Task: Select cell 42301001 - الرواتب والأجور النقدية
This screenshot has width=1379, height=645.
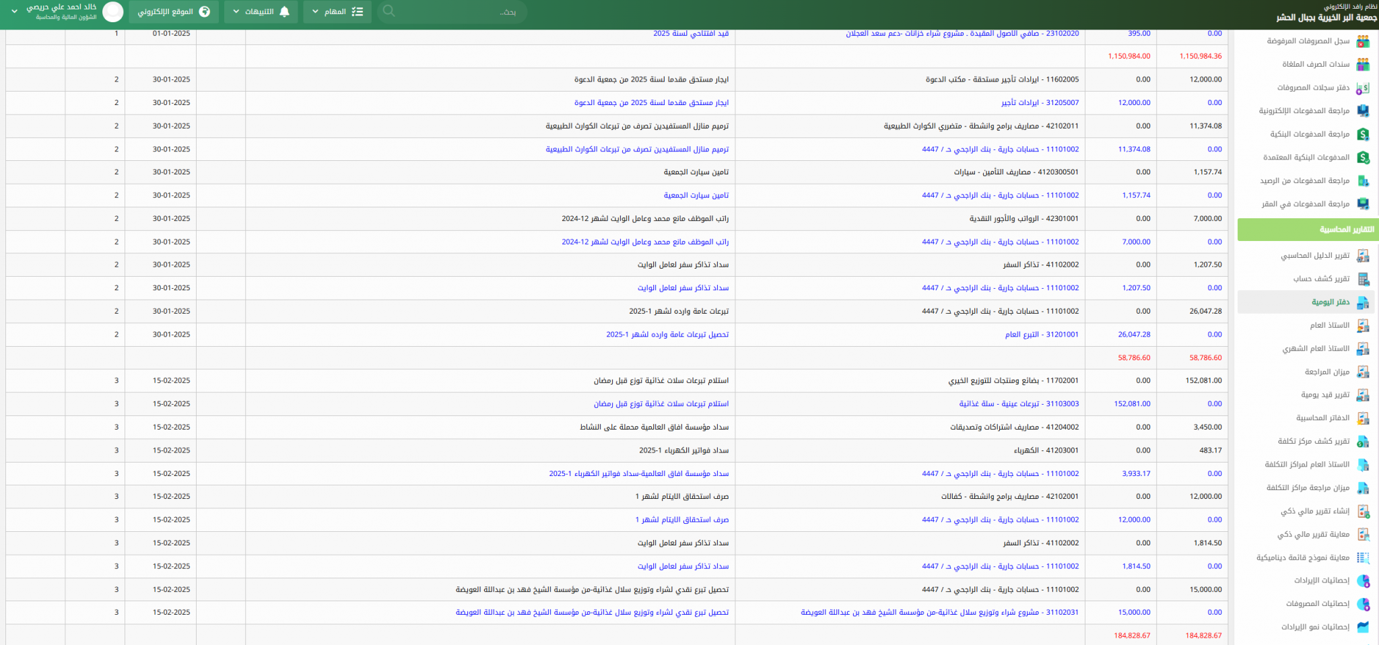Action: point(1023,219)
